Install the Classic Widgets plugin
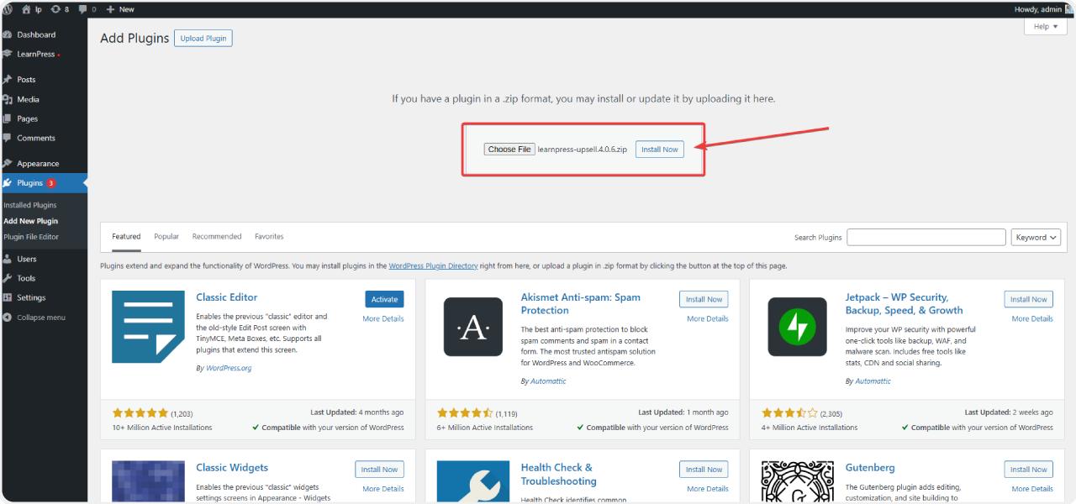 click(379, 470)
